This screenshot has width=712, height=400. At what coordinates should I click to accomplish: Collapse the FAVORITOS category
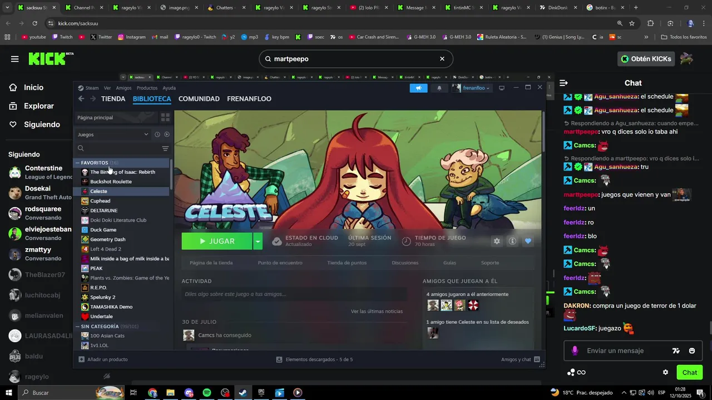[x=77, y=163]
